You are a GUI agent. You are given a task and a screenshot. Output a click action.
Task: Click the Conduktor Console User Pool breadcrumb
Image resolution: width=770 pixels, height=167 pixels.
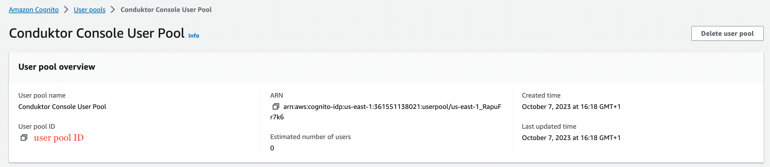coord(166,10)
